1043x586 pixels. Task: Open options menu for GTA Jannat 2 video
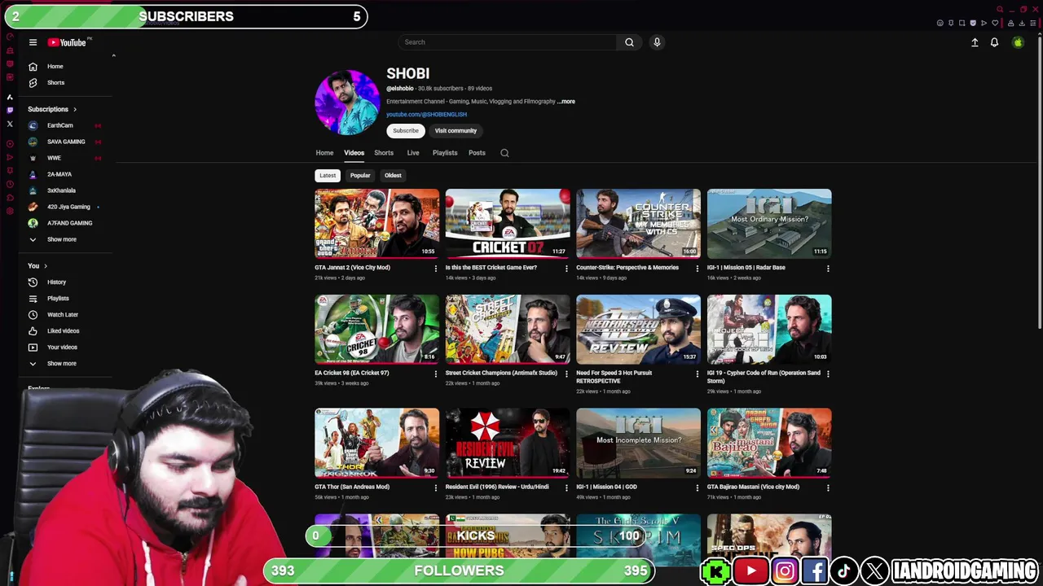[x=435, y=269]
